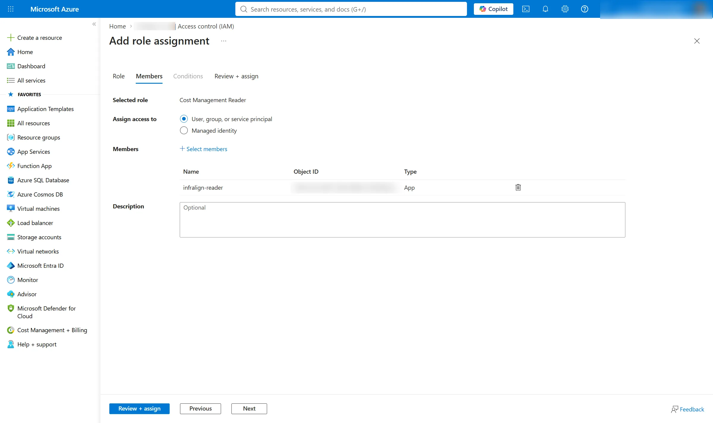Focus the Description optional text box
The image size is (713, 423).
coord(403,220)
